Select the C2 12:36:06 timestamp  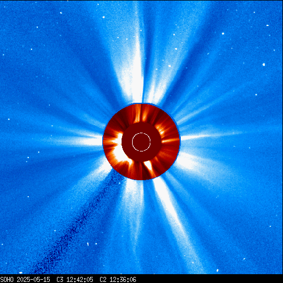click(x=118, y=280)
